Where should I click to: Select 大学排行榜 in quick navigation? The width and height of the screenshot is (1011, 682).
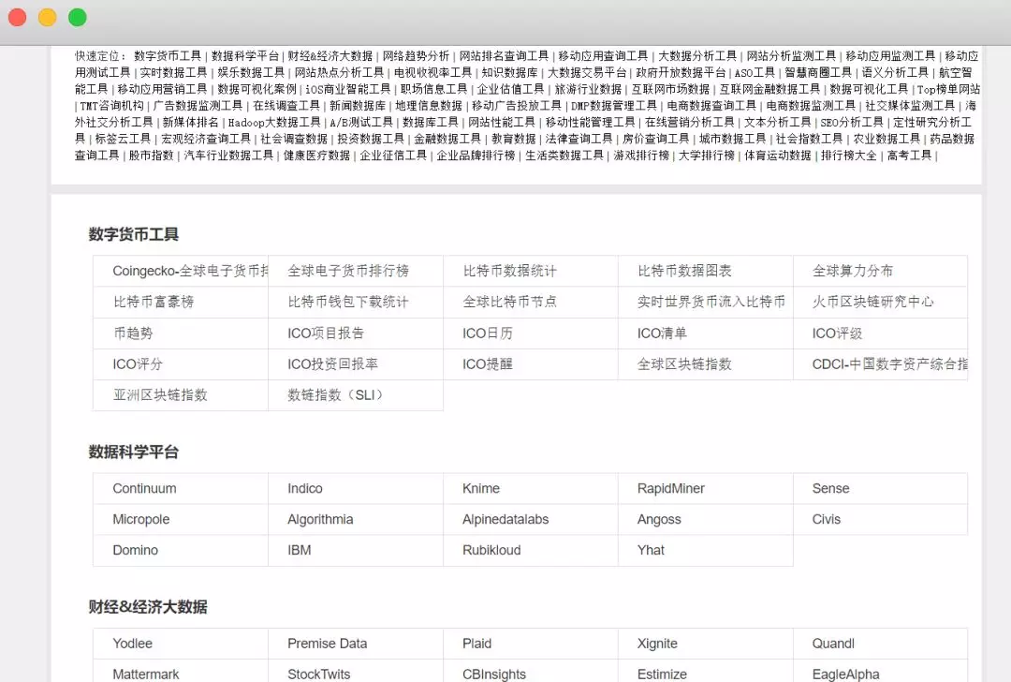coord(707,156)
